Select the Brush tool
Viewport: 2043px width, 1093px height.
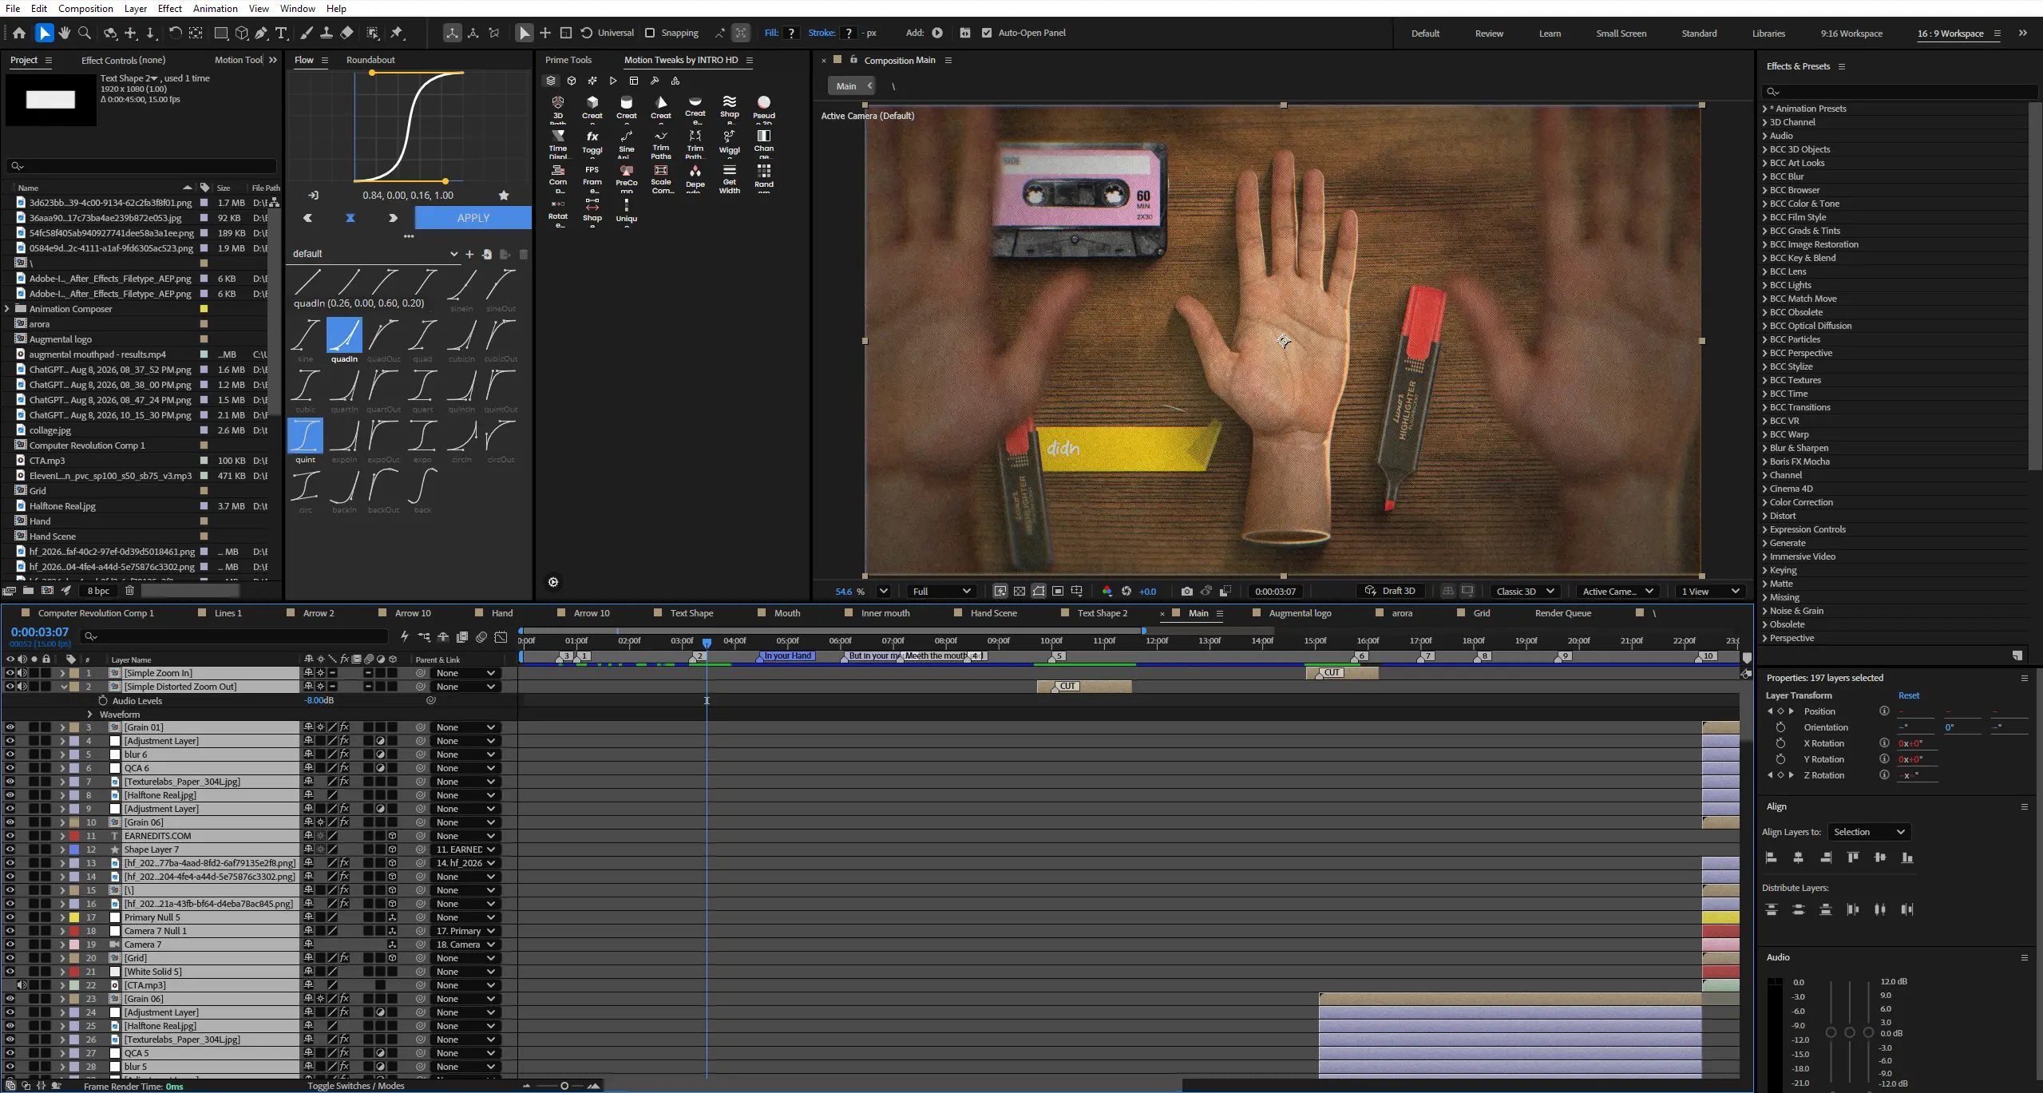point(307,33)
